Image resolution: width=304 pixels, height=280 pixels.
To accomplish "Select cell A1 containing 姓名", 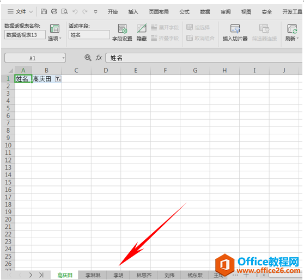I will (23, 79).
